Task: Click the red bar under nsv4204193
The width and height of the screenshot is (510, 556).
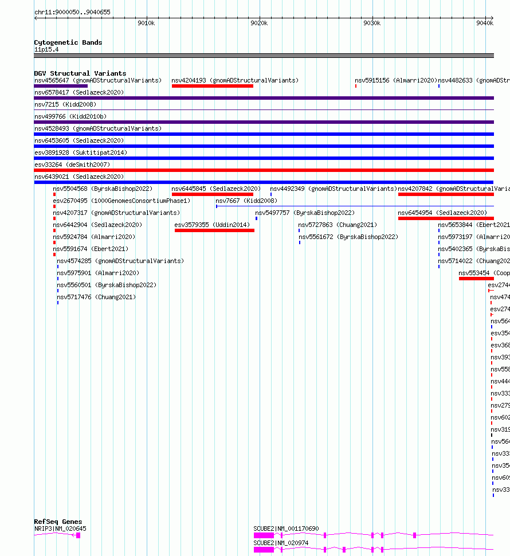Action: click(212, 86)
